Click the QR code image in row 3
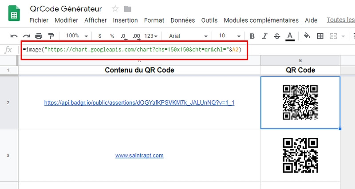Image resolution: width=355 pixels, height=189 pixels. [x=300, y=155]
